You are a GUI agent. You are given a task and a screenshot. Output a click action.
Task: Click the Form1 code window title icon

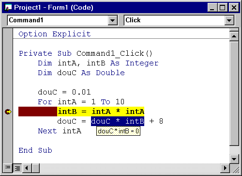pyautogui.click(x=8, y=7)
